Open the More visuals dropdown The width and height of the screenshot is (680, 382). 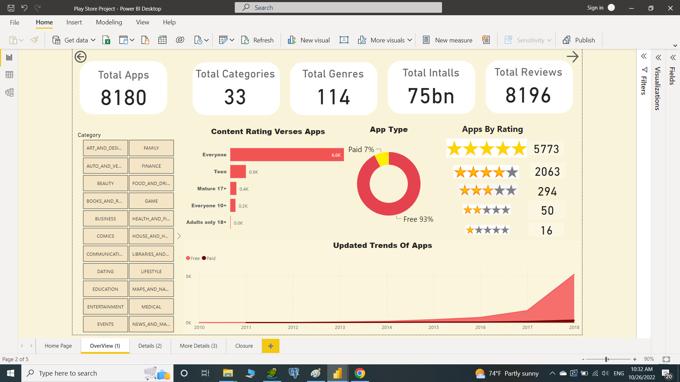(x=410, y=40)
